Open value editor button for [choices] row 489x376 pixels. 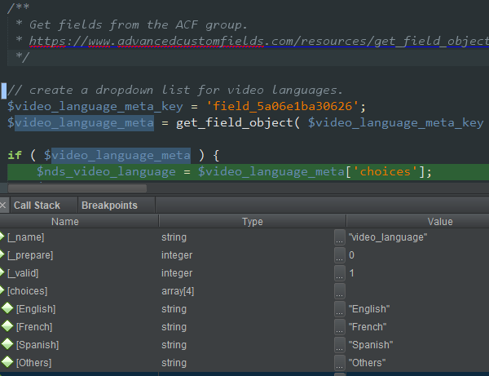tap(340, 291)
